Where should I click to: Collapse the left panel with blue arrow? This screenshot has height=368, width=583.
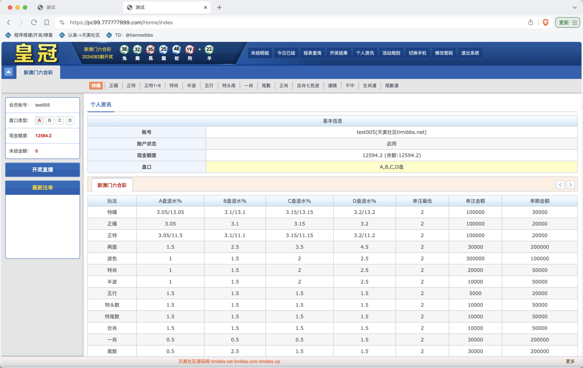9,72
